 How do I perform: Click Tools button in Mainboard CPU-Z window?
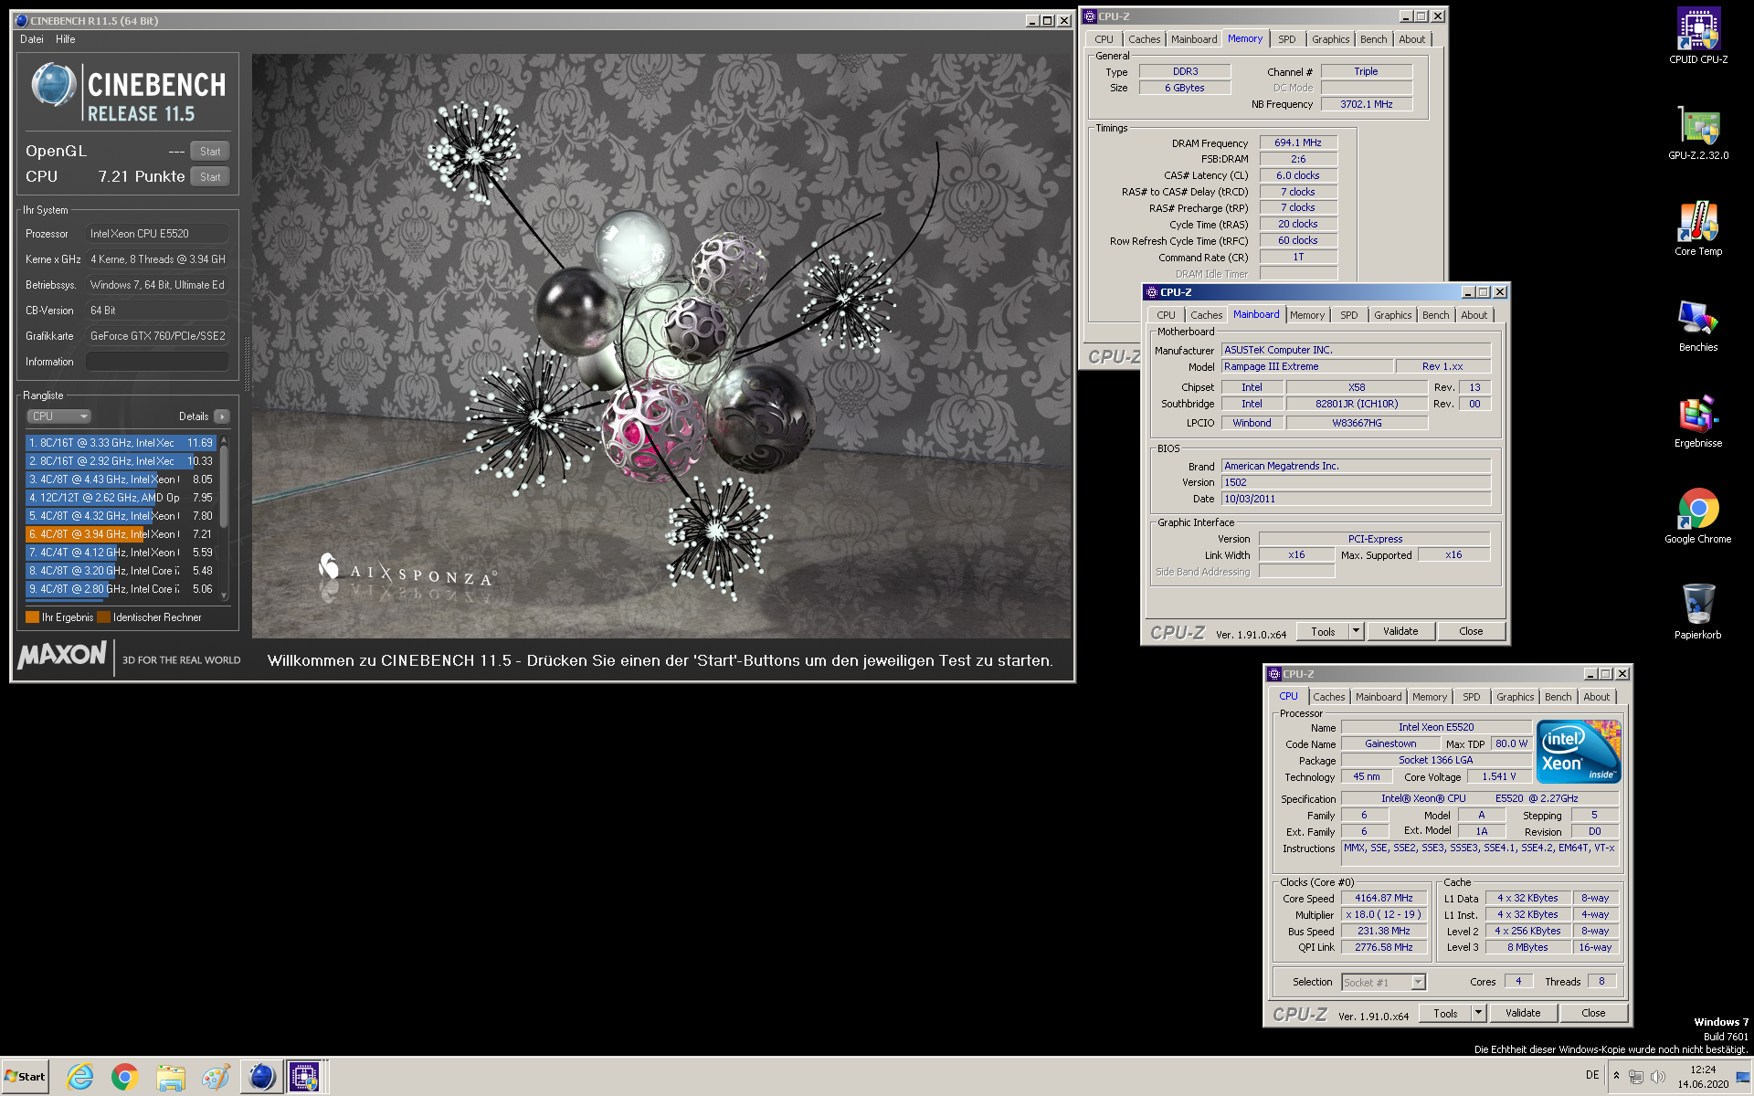coord(1323,631)
